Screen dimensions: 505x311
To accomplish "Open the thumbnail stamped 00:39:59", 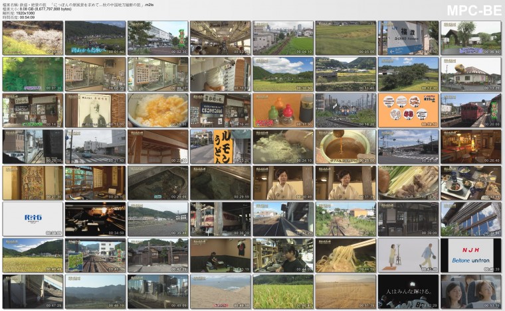I will (471, 219).
